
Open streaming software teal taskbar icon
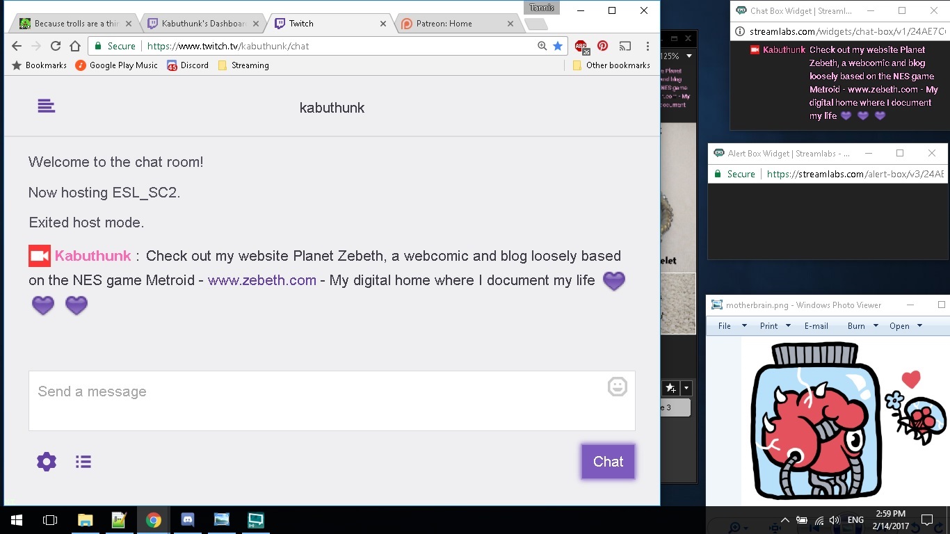[x=256, y=520]
